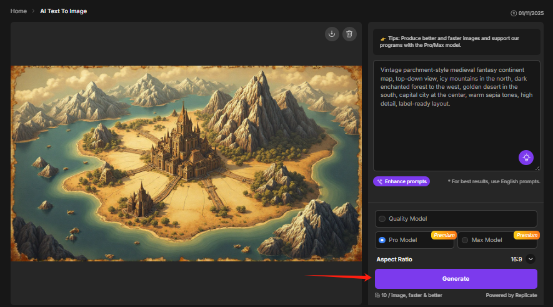The width and height of the screenshot is (553, 307).
Task: Click the Premium badge on Max Model
Action: point(526,235)
